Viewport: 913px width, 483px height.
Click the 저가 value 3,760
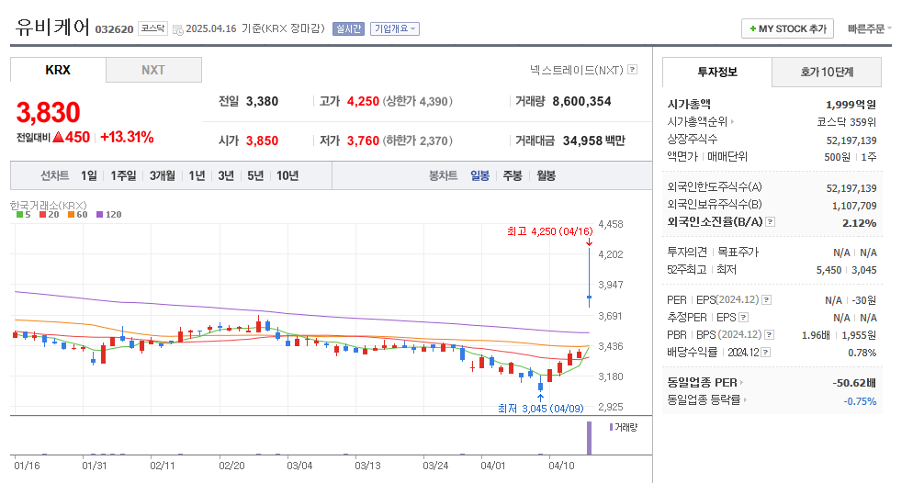click(364, 140)
